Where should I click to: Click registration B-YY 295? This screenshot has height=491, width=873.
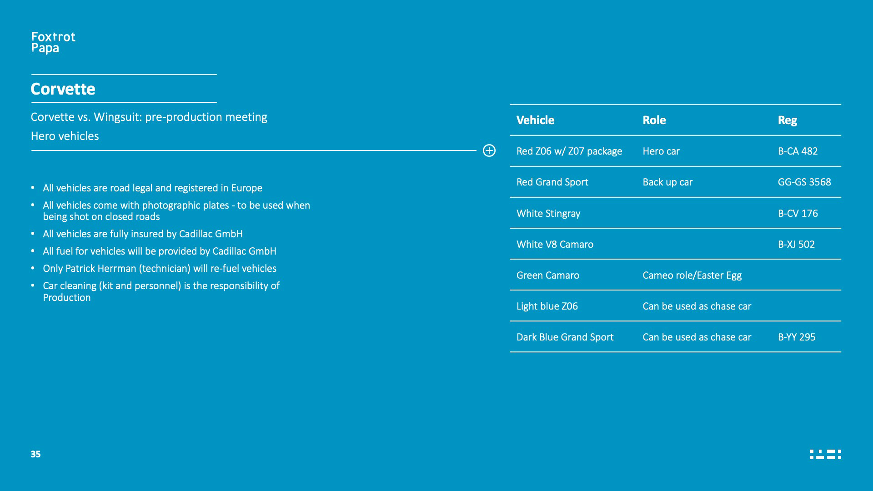tap(796, 337)
